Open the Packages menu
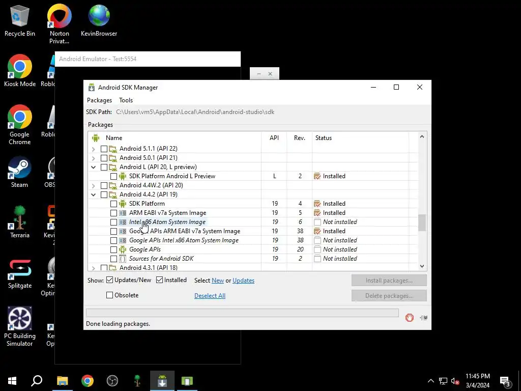Viewport: 521px width, 391px height. 99,100
